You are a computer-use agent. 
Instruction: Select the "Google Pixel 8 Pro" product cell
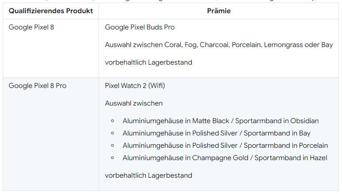pyautogui.click(x=38, y=86)
